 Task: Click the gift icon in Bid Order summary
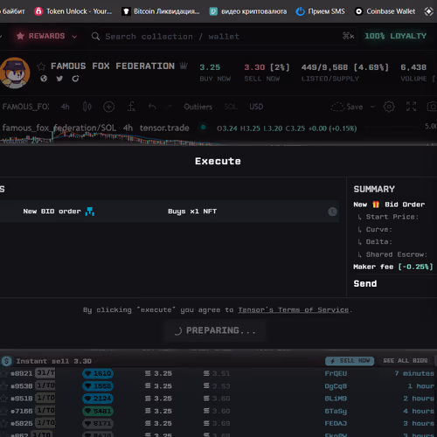click(x=376, y=205)
